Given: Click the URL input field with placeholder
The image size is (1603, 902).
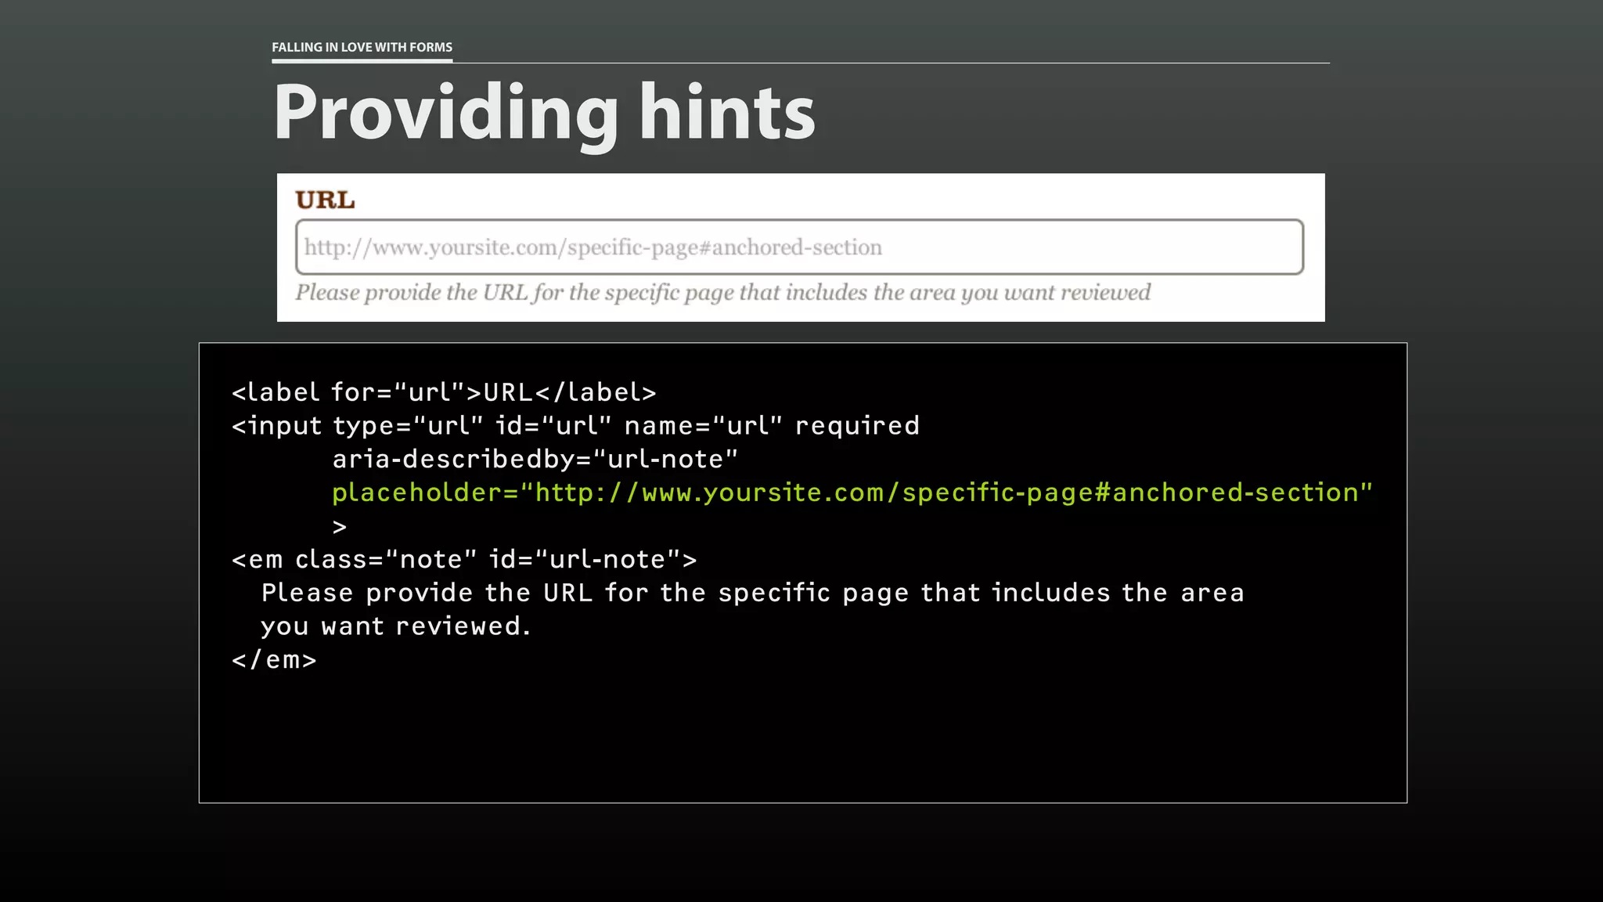Looking at the screenshot, I should coord(799,247).
